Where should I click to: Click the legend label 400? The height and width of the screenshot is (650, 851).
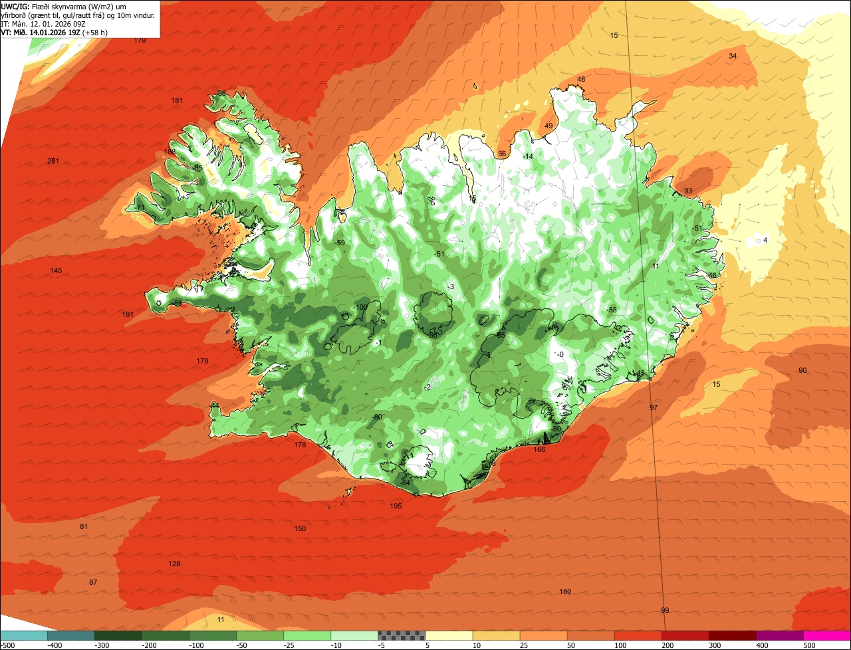tap(762, 645)
